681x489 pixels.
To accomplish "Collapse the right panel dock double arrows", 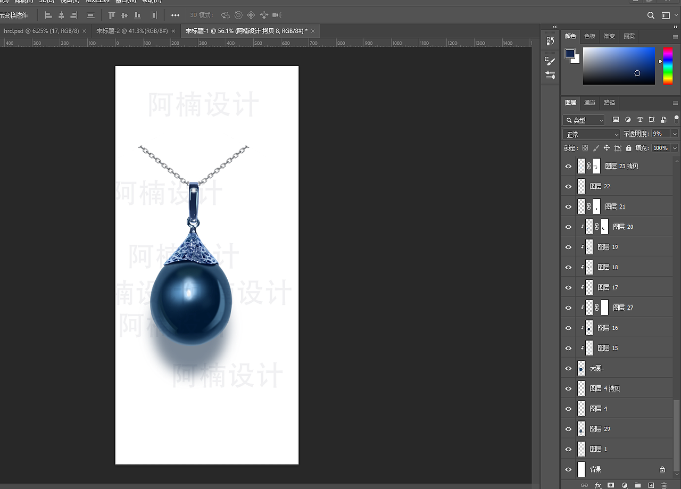I will tap(675, 26).
